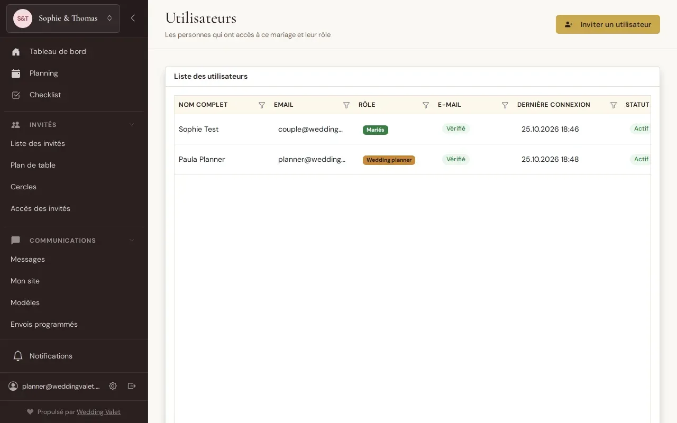Click the S&T wedding avatar
This screenshot has width=677, height=423.
click(x=23, y=19)
